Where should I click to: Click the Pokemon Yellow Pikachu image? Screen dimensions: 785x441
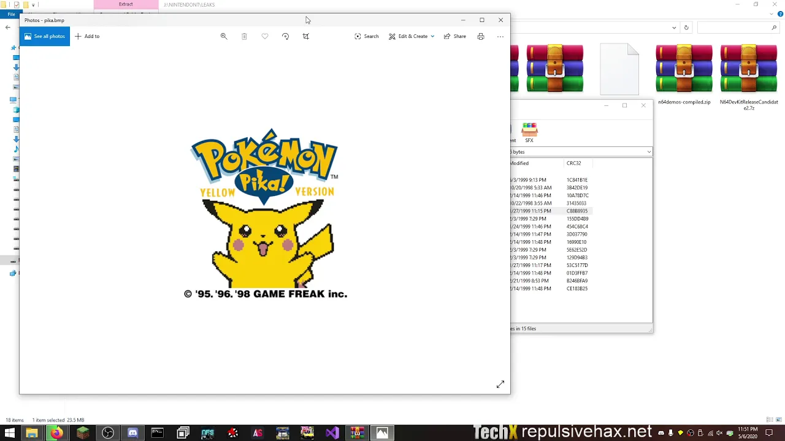tap(265, 214)
